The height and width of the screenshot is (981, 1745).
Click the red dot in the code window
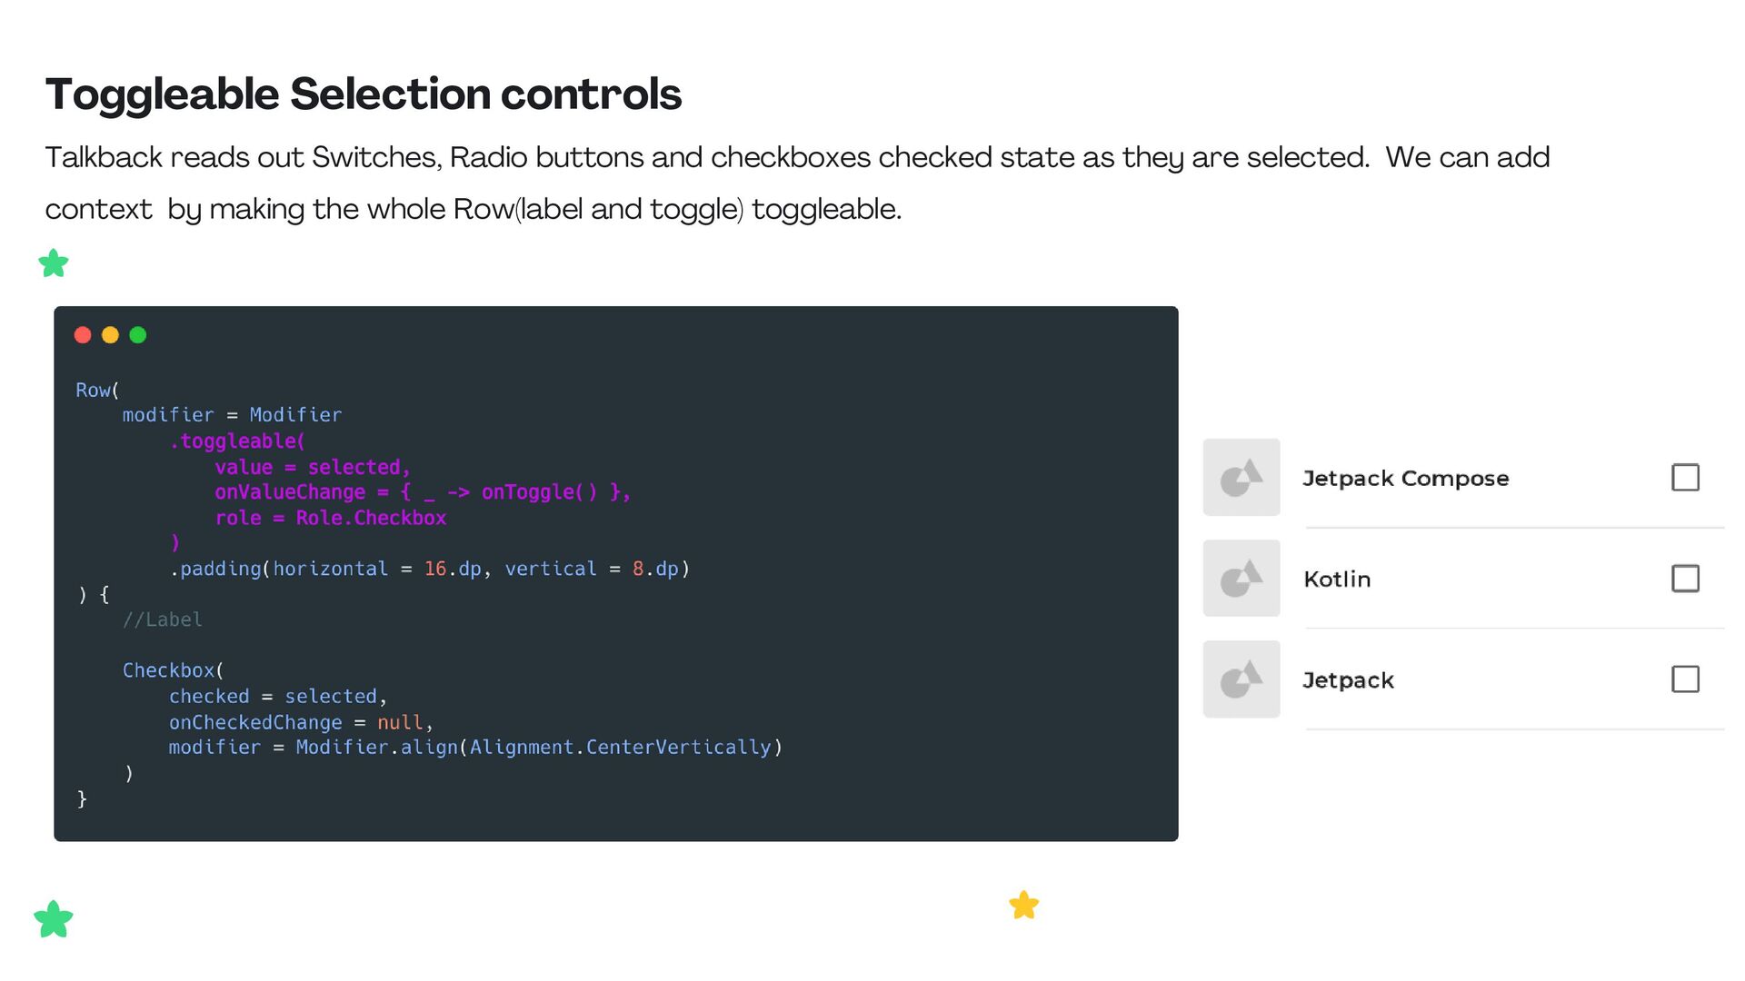tap(83, 335)
